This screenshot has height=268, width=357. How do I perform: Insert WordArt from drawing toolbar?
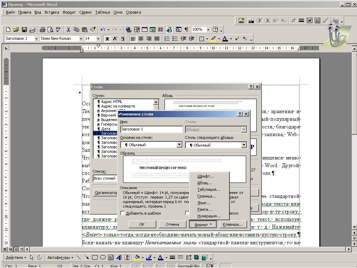click(119, 258)
